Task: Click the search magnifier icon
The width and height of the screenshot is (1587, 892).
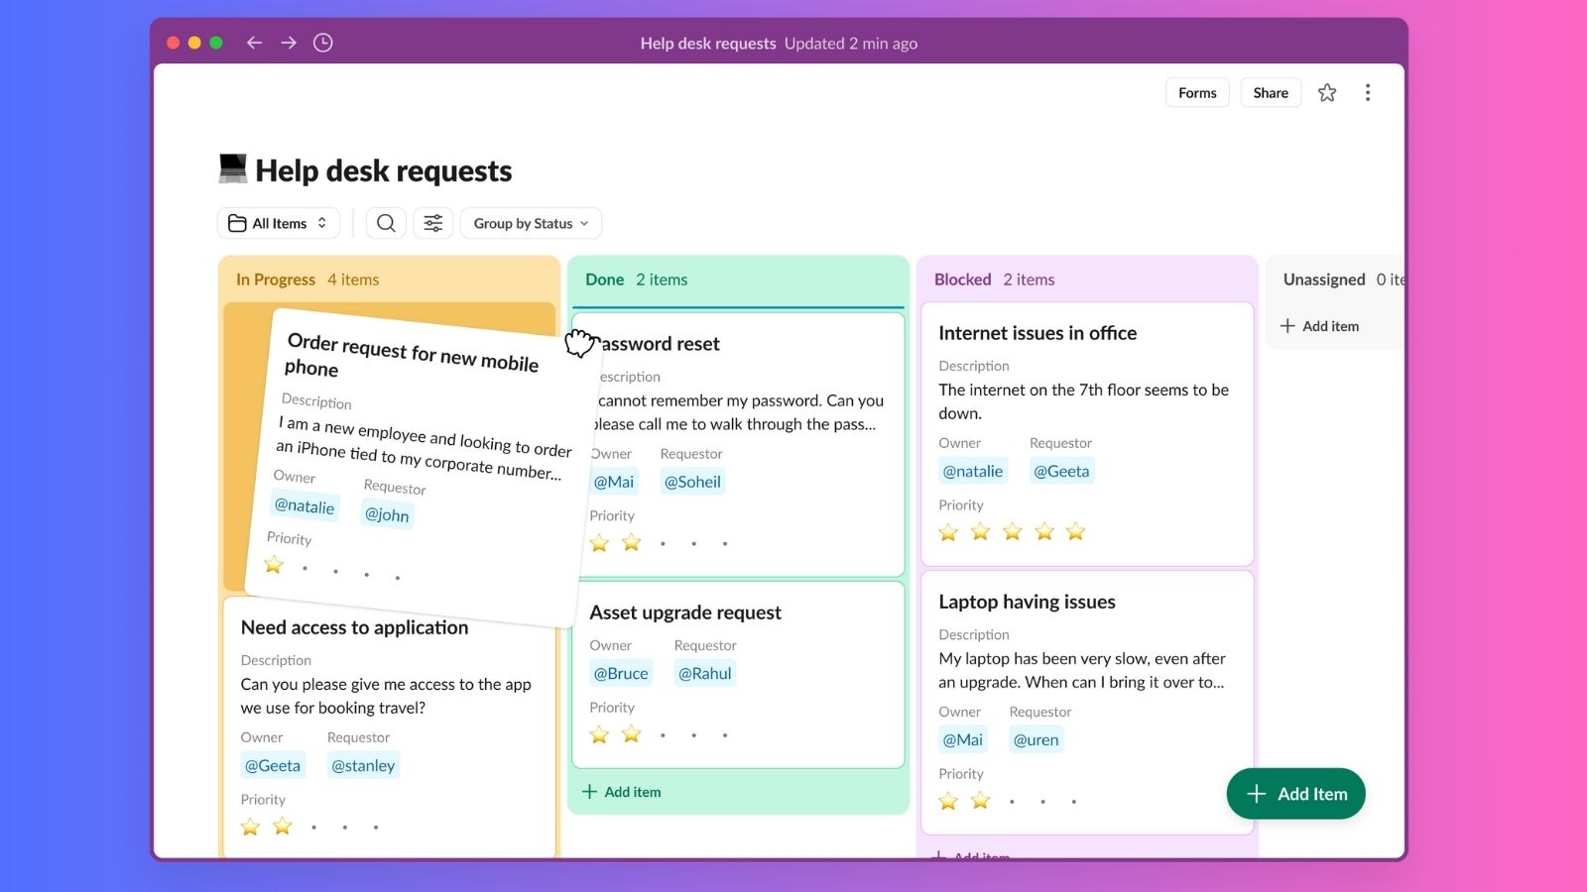Action: [386, 223]
